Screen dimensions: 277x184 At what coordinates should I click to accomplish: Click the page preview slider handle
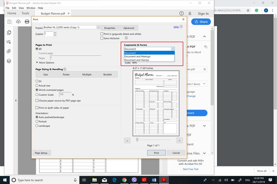click(137, 139)
